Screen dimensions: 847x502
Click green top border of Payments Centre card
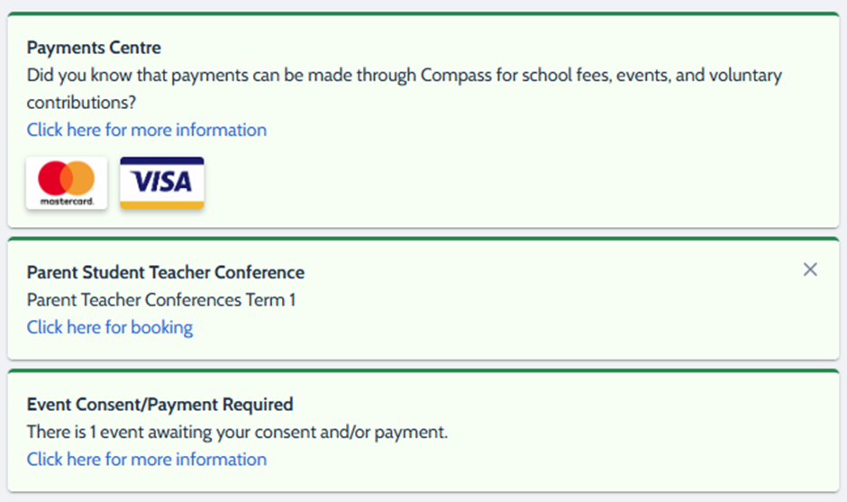coord(423,14)
